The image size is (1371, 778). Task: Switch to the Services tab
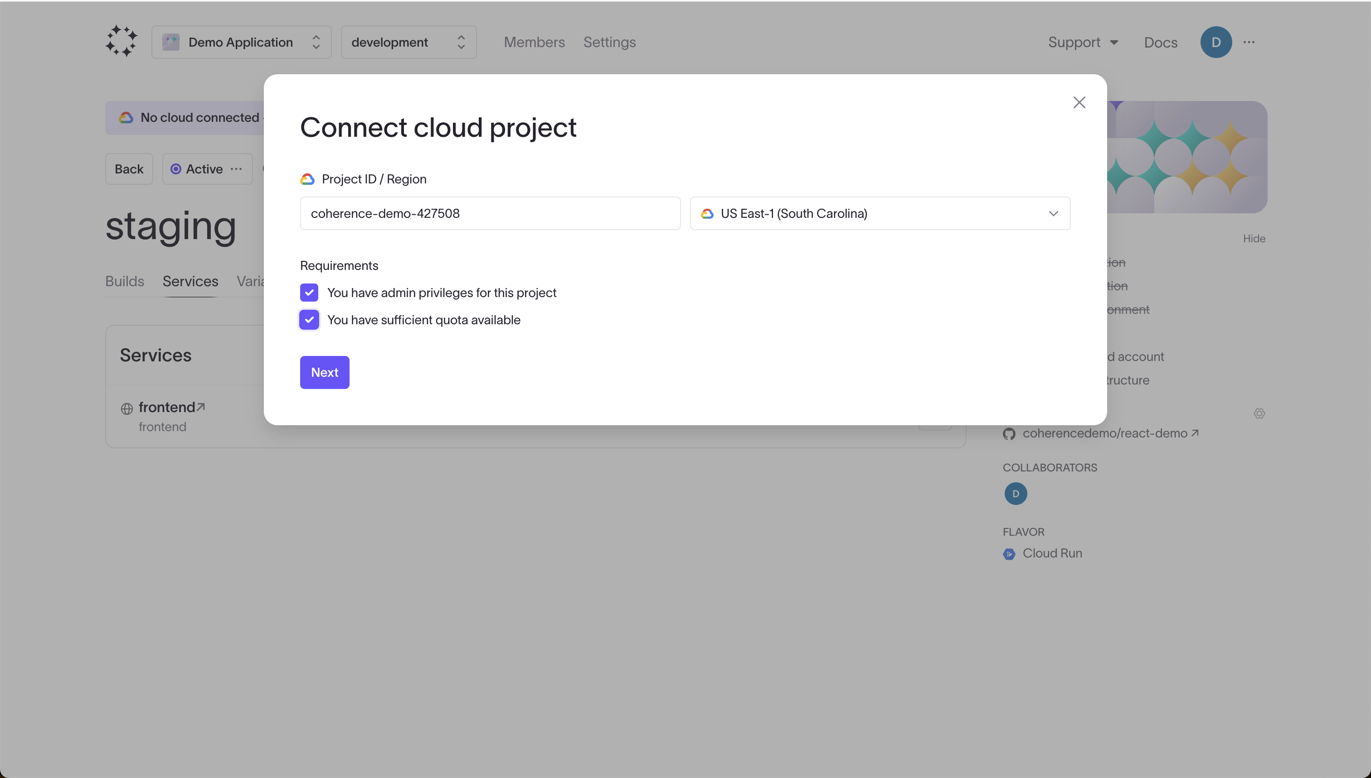(x=190, y=281)
